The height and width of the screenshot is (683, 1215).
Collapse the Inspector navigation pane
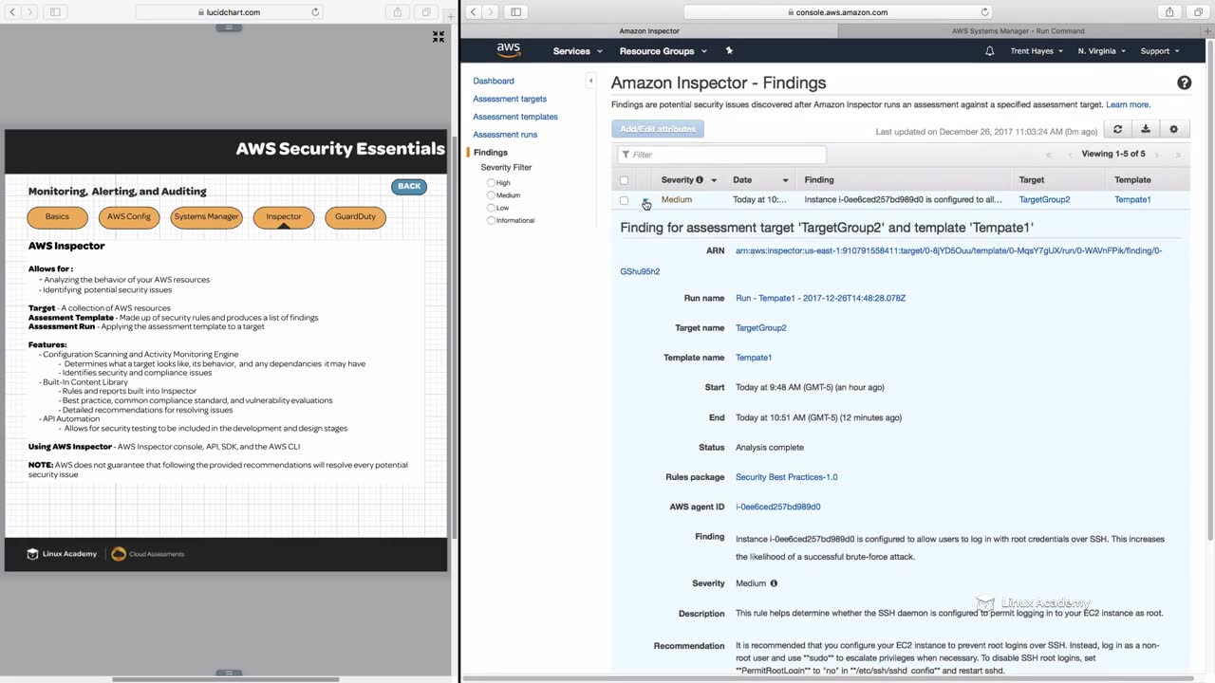590,81
